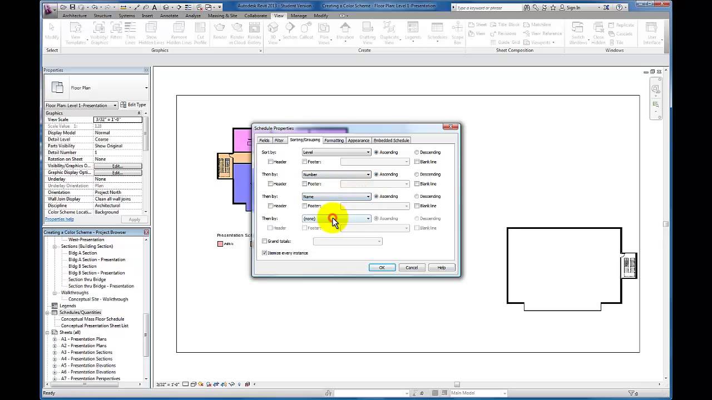Switch to the Embedded Schedule tab
Image resolution: width=712 pixels, height=400 pixels.
click(392, 141)
